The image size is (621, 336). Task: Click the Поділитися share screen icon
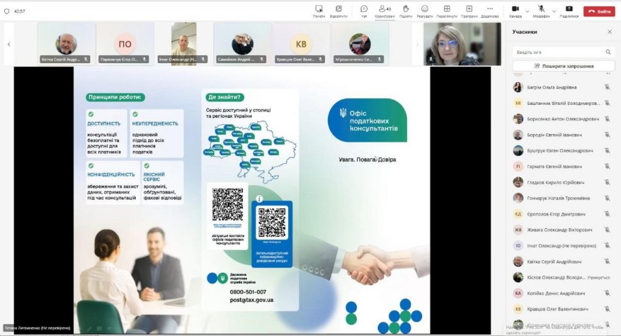[569, 9]
